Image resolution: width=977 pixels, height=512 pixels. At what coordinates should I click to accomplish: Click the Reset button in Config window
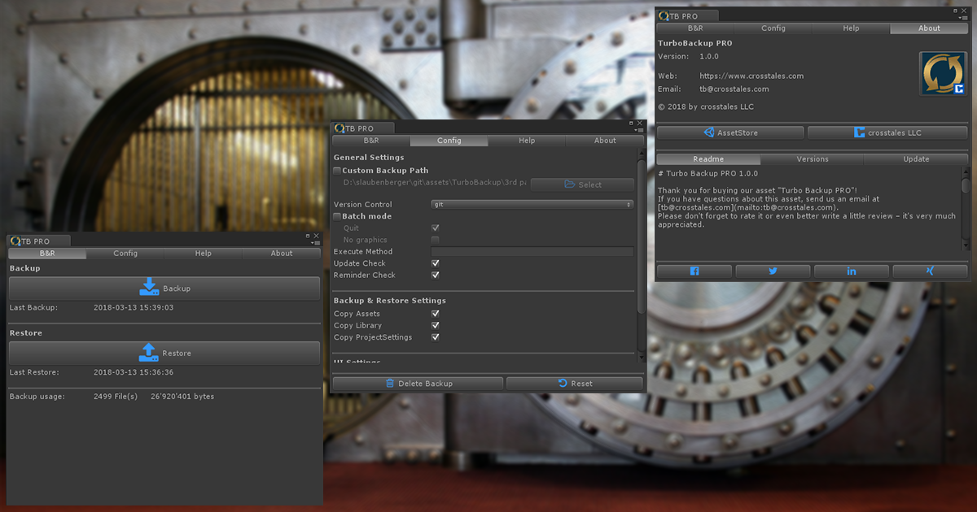point(574,384)
